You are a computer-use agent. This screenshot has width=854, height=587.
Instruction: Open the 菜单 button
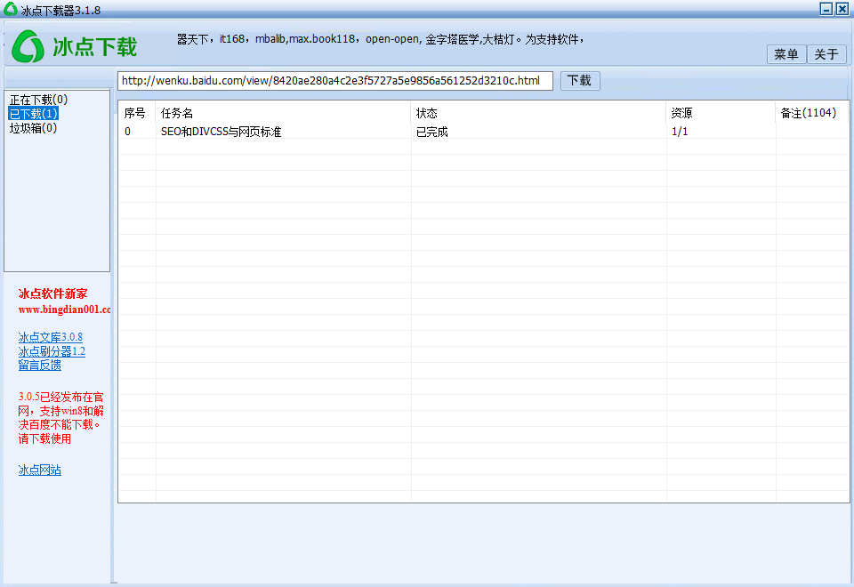pos(786,53)
